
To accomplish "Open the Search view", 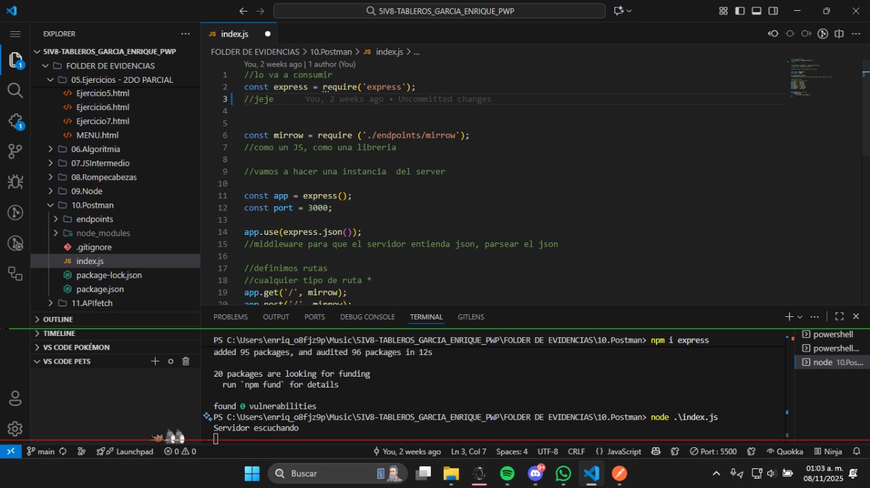I will [15, 90].
